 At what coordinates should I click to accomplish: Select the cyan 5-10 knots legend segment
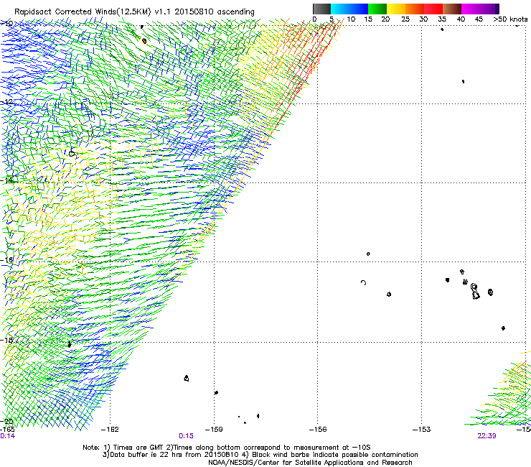click(340, 9)
